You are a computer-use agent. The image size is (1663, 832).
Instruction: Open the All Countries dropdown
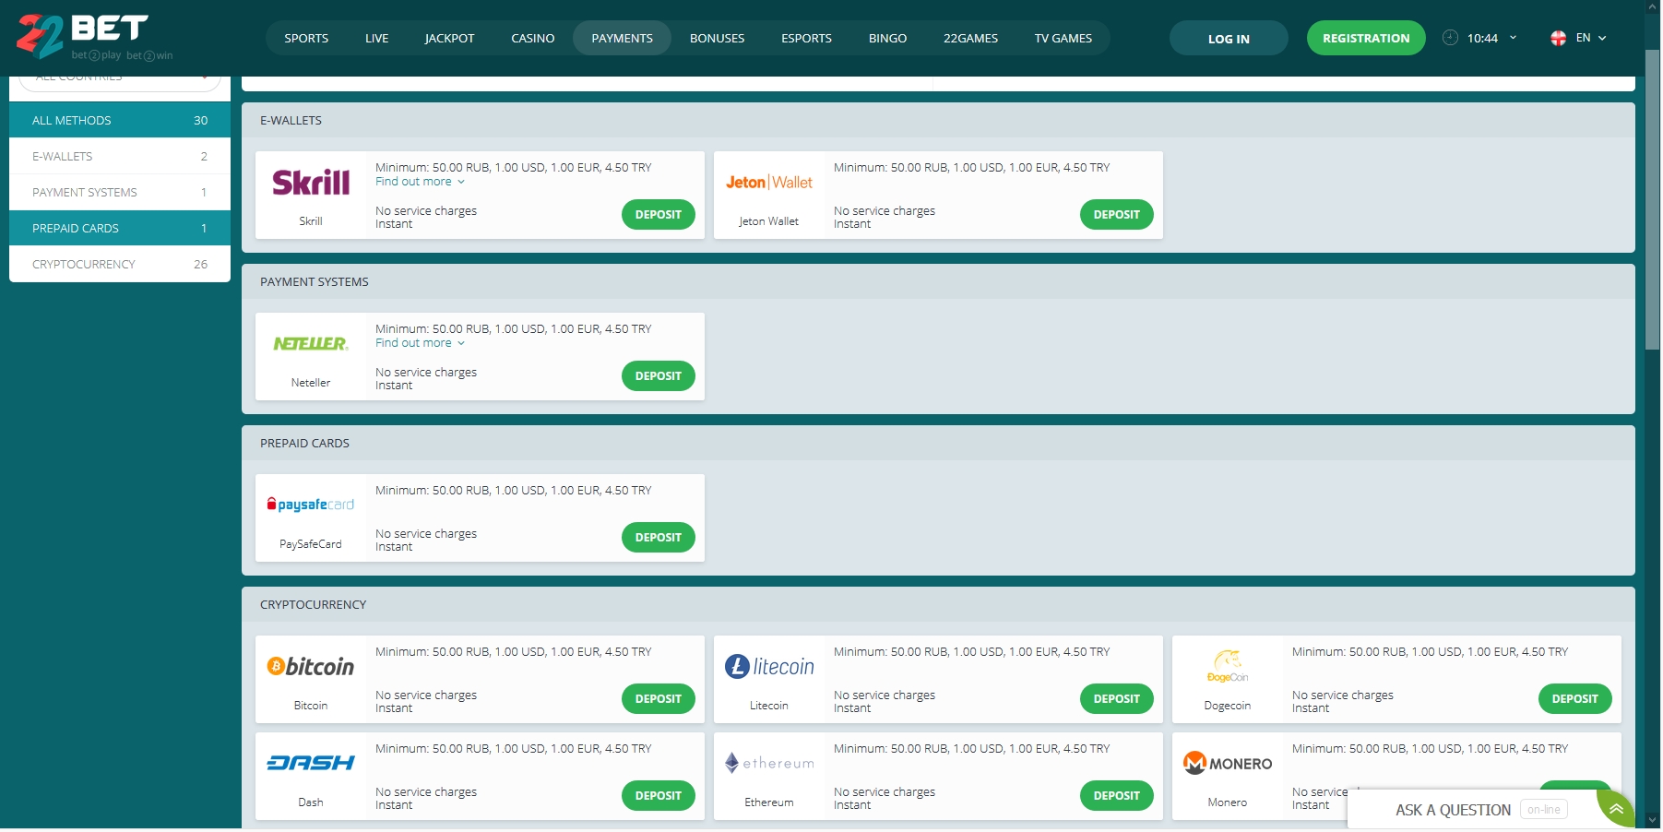(x=120, y=81)
